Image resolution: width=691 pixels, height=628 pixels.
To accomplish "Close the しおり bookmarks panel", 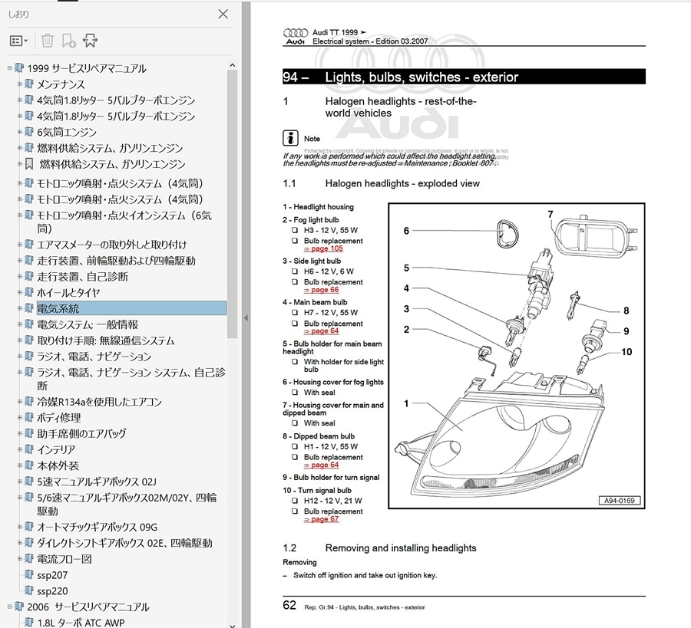I will (223, 14).
